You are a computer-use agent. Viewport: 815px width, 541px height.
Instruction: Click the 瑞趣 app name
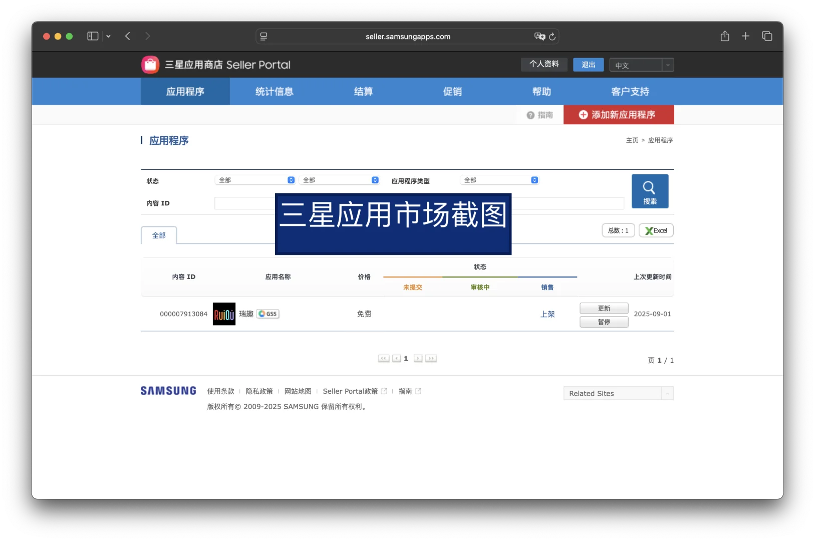click(246, 314)
